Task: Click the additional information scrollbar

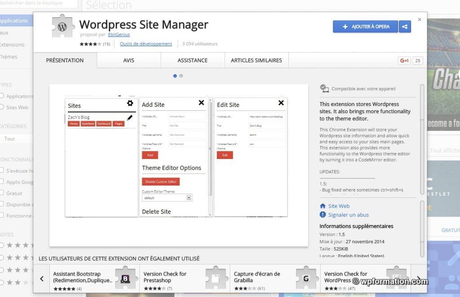Action: 422,229
